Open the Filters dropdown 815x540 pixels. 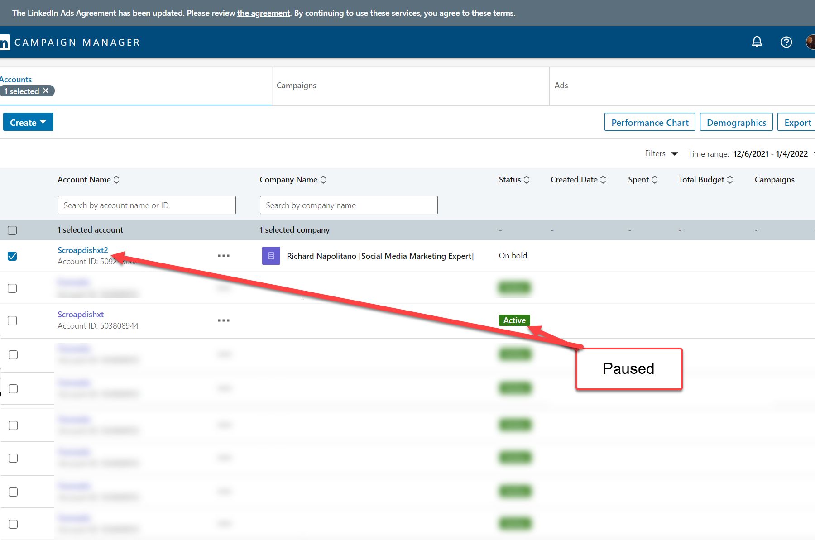click(x=661, y=154)
